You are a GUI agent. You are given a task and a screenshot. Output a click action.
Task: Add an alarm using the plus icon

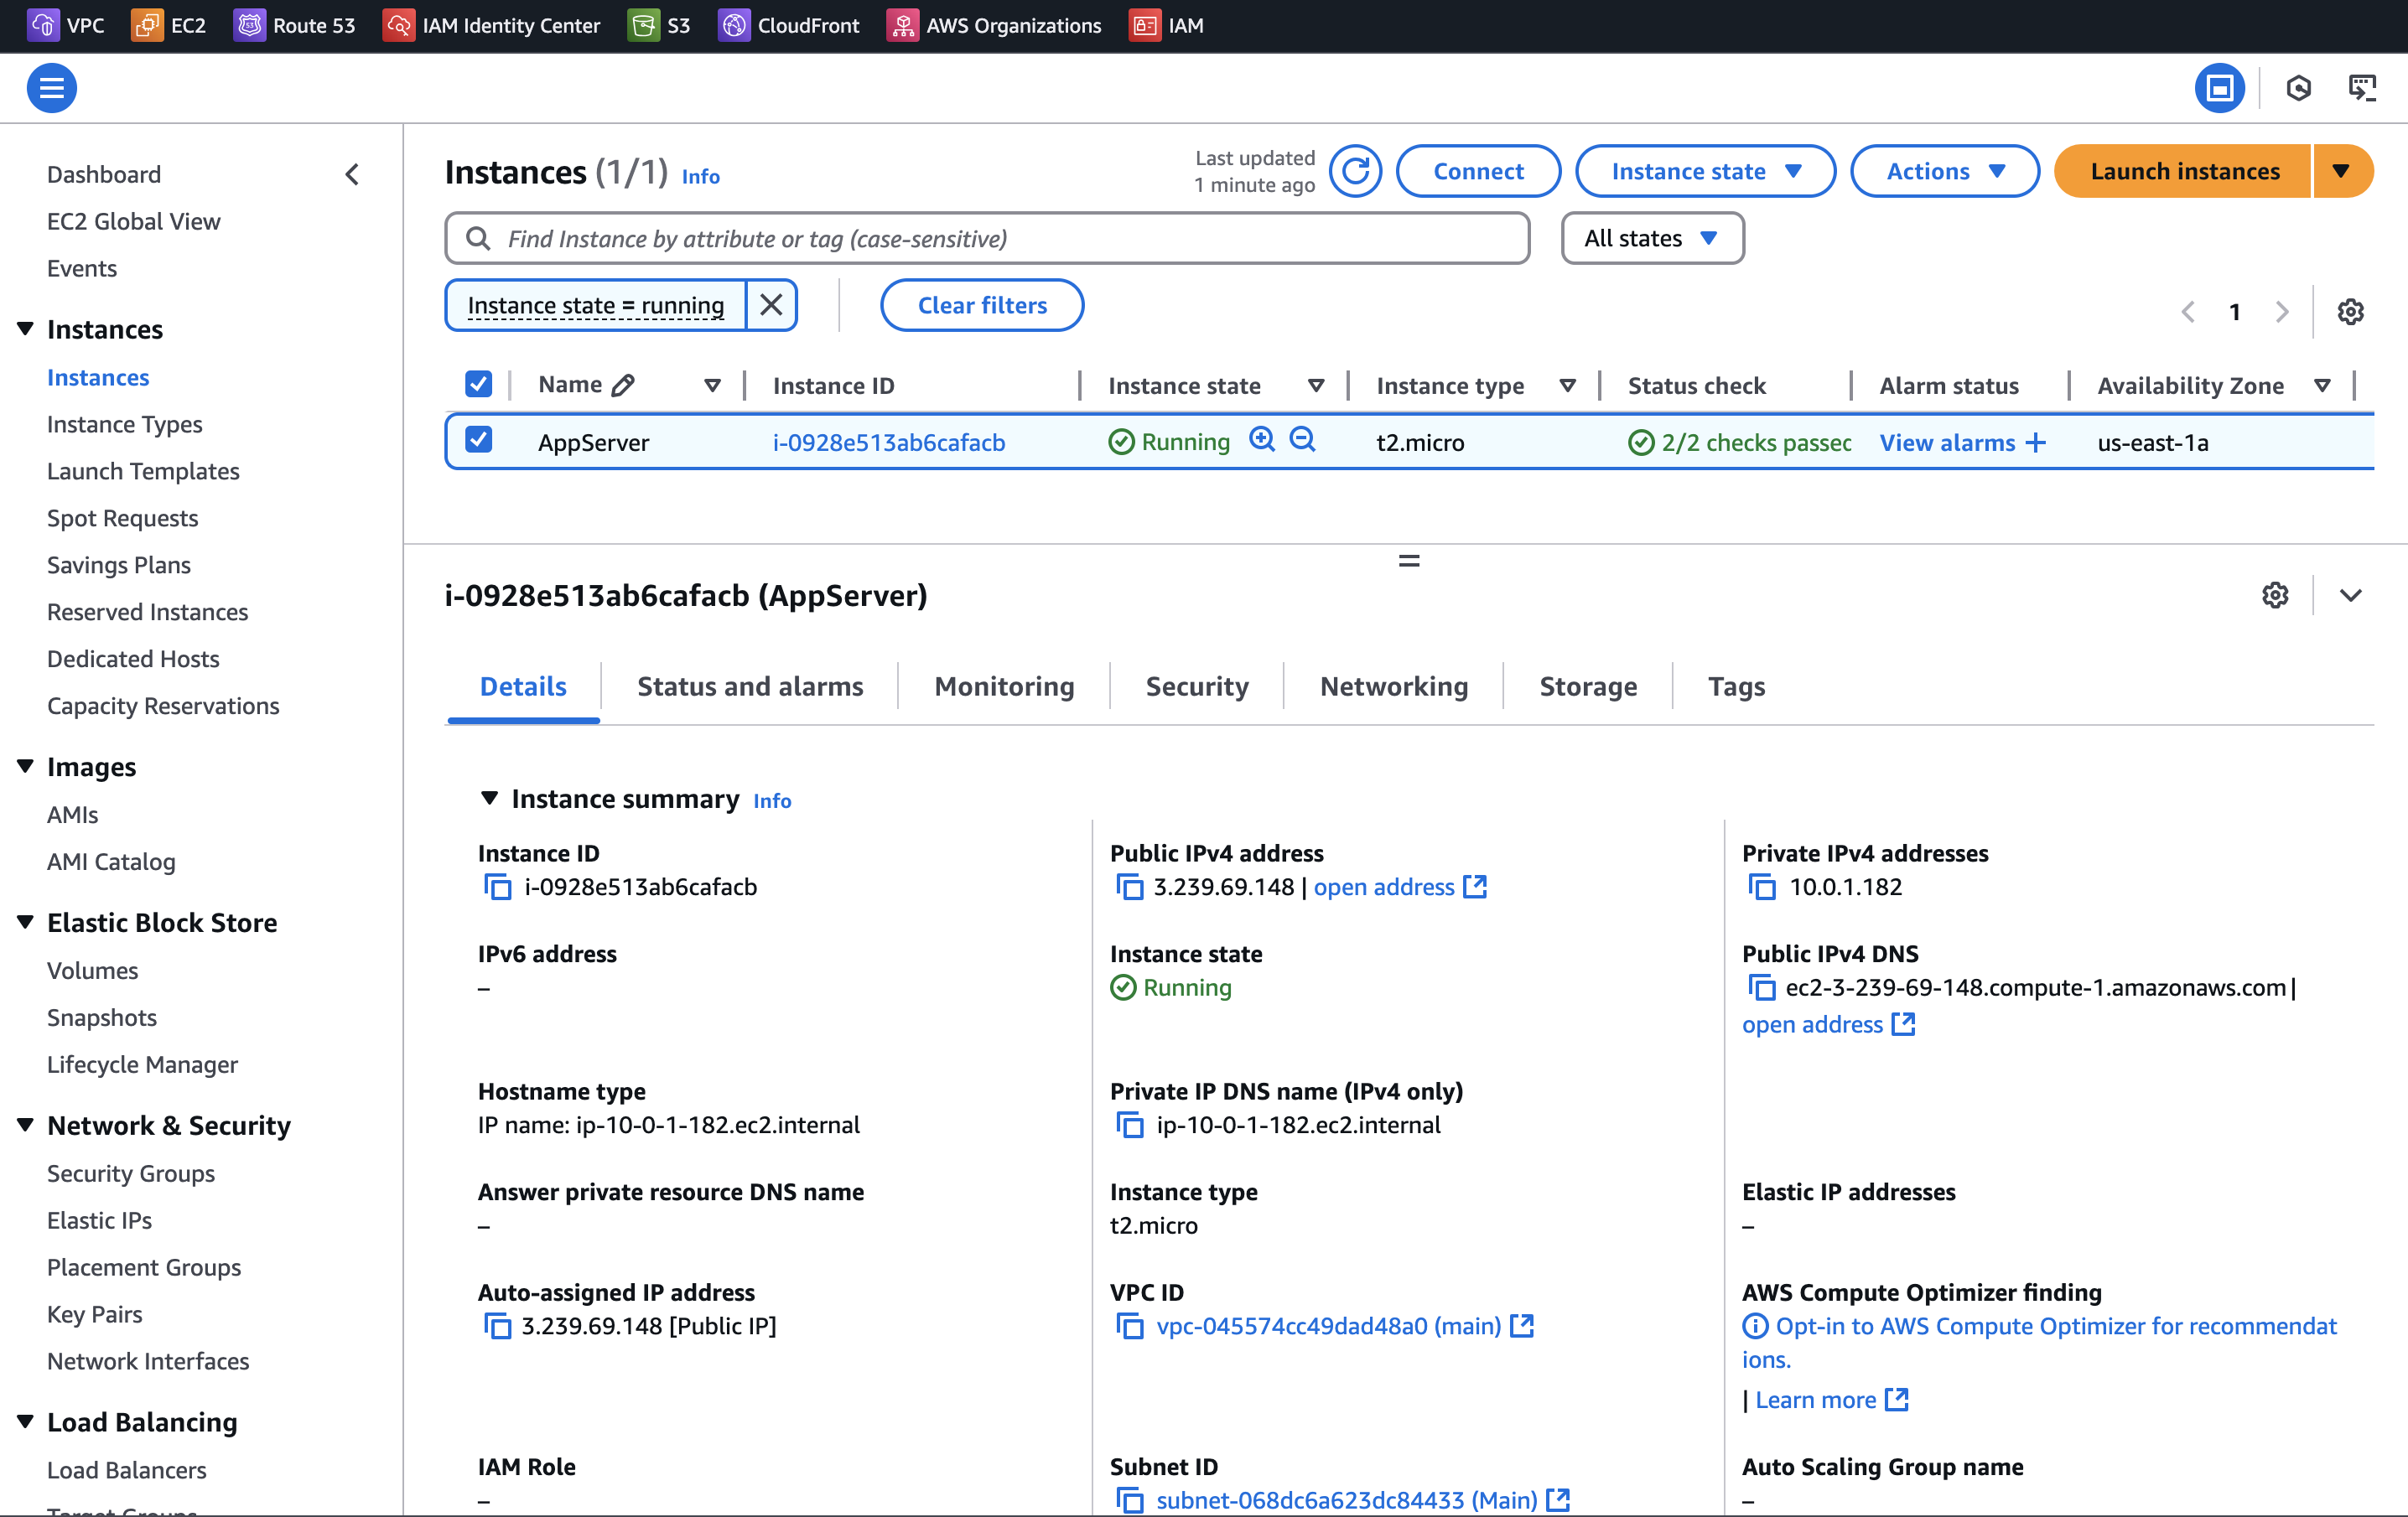pyautogui.click(x=2035, y=443)
